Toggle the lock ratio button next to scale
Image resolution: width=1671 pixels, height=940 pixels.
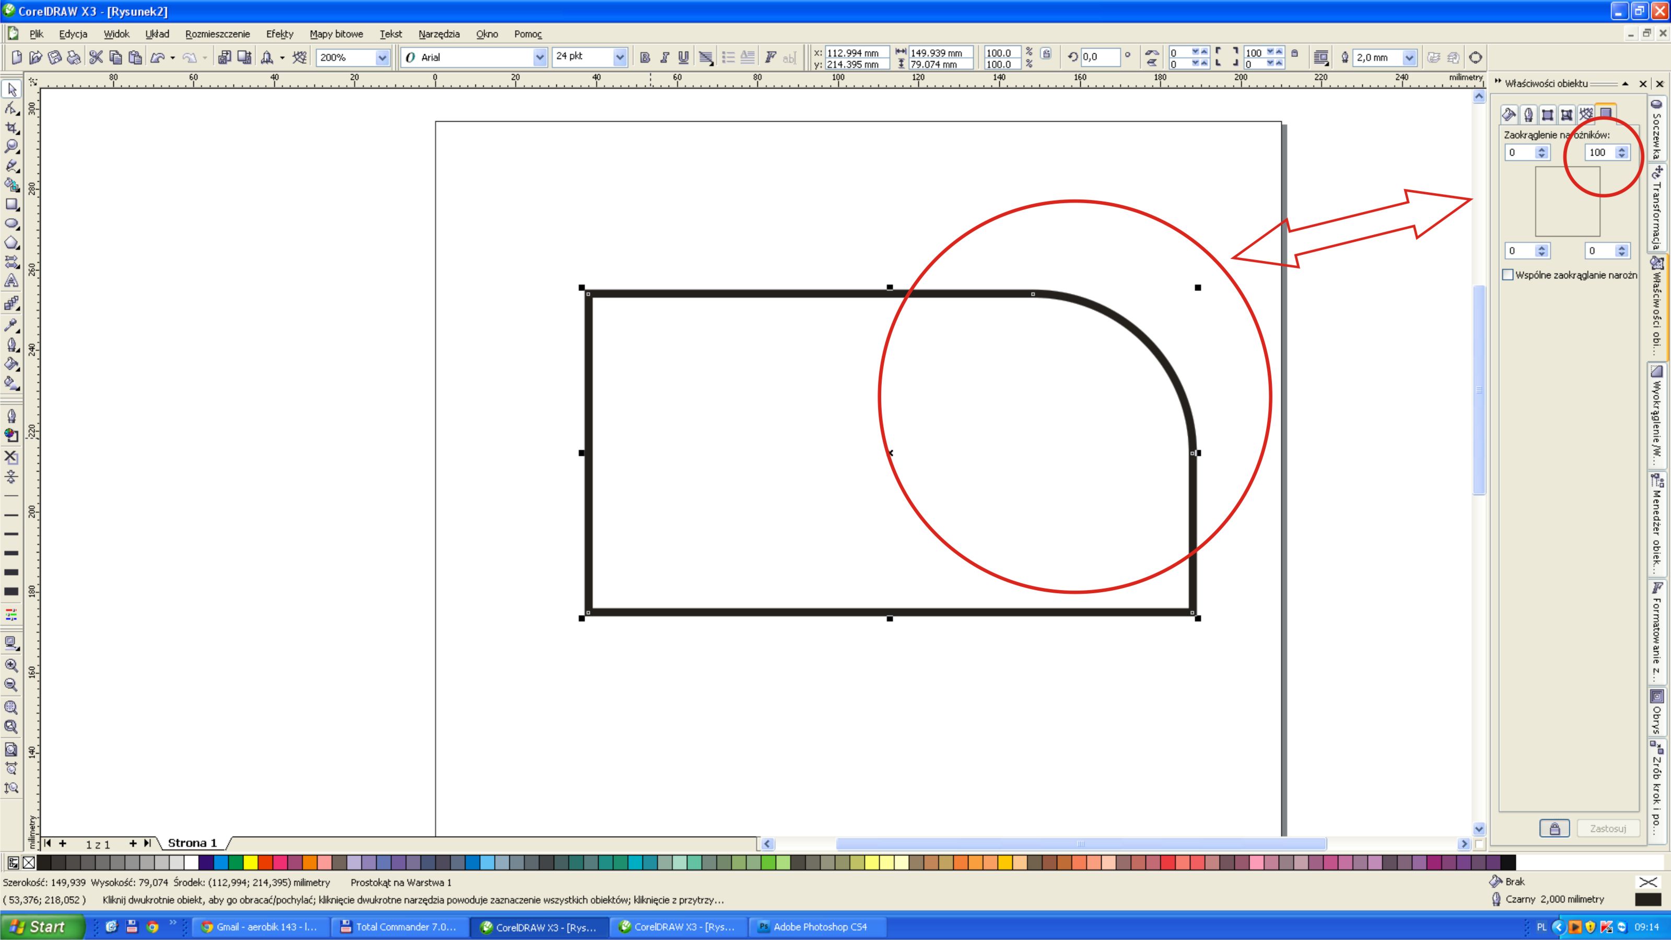tap(1046, 54)
